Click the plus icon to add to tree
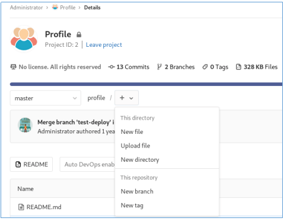 click(x=122, y=98)
